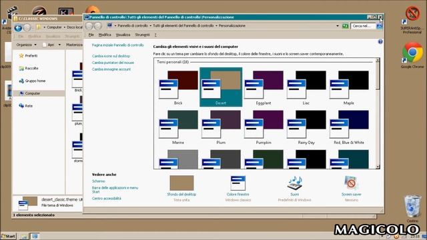
Task: Open the Cestino recycle bin icon
Action: coord(412,209)
